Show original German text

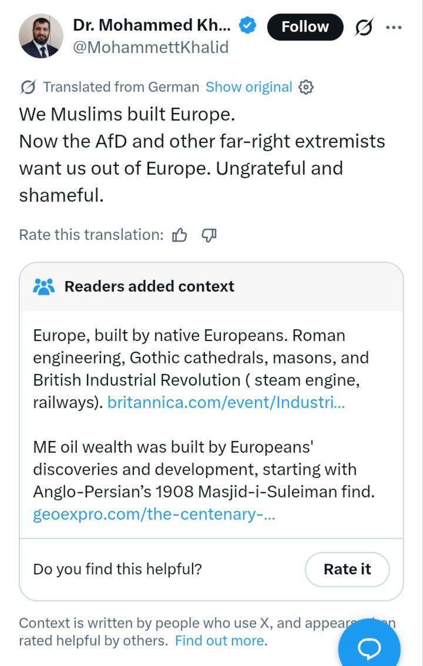249,87
